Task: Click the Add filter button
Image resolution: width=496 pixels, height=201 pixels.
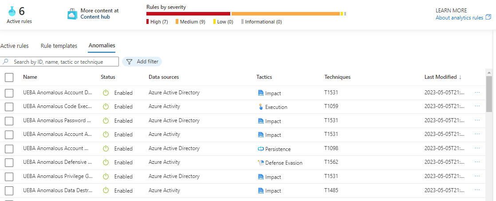Action: click(142, 62)
